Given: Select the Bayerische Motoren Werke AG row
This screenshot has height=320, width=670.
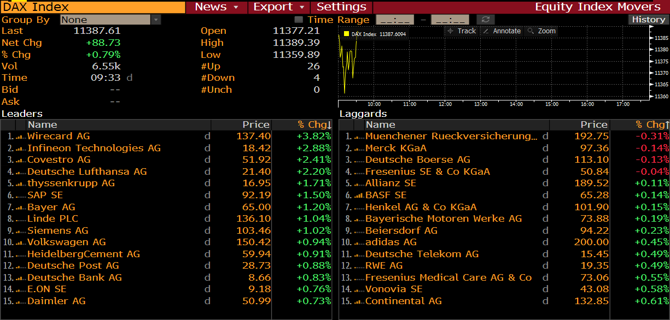Looking at the screenshot, I should tap(504, 219).
